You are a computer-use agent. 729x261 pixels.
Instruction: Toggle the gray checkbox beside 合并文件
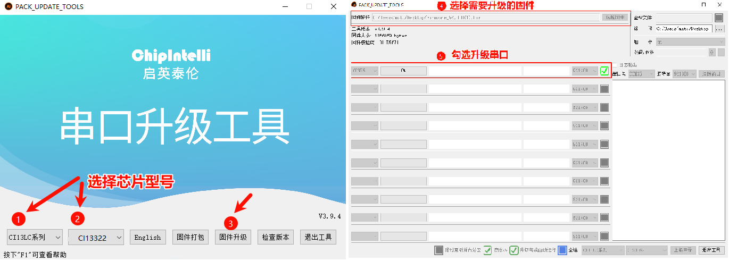tap(719, 18)
